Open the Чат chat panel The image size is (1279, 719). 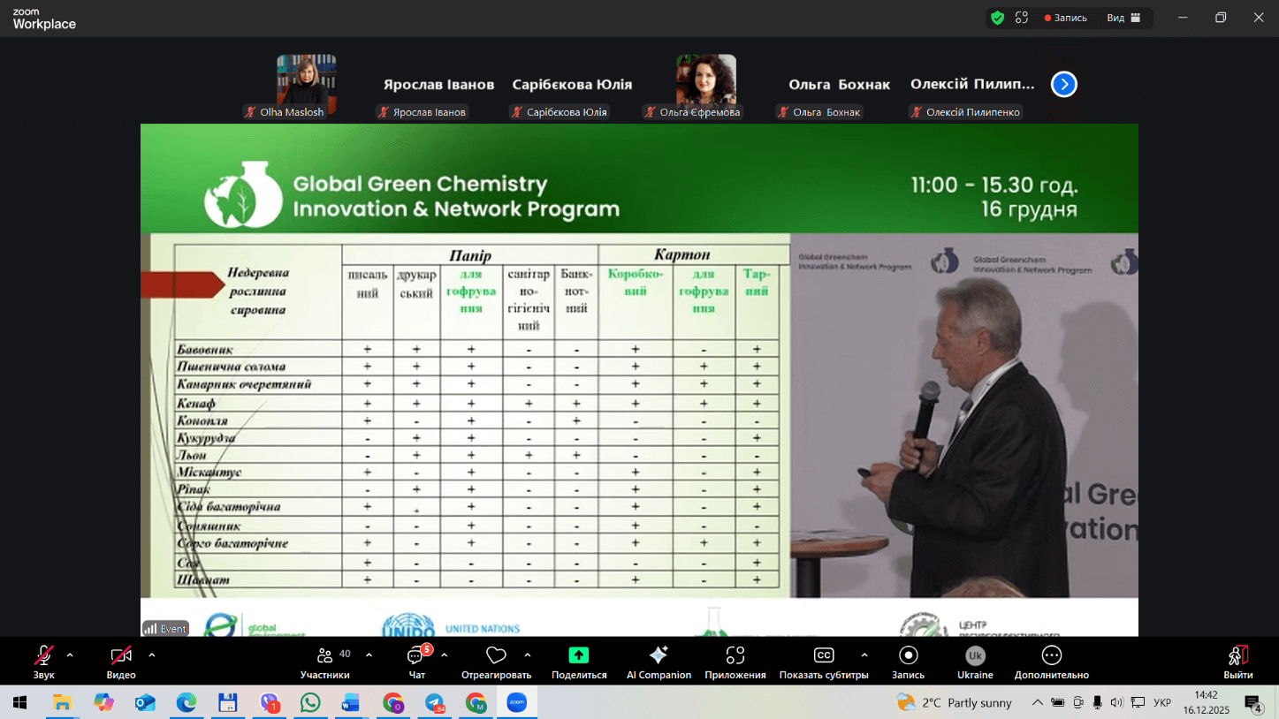(x=416, y=656)
